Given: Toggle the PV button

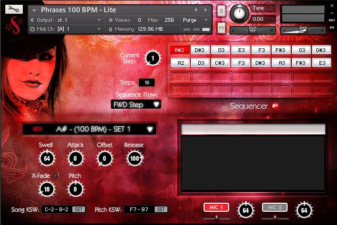Looking at the screenshot, I should [x=332, y=28].
